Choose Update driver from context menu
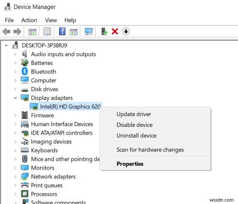The image size is (238, 204). (134, 114)
